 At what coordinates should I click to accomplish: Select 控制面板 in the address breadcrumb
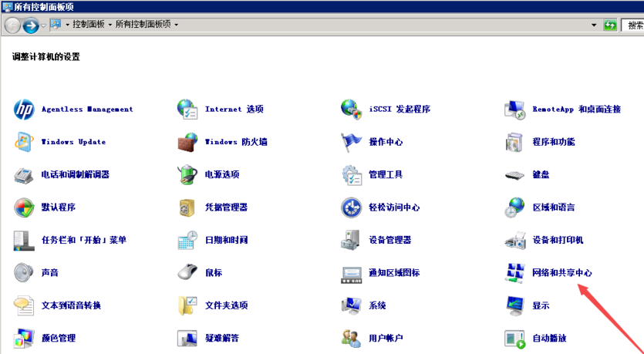[89, 25]
